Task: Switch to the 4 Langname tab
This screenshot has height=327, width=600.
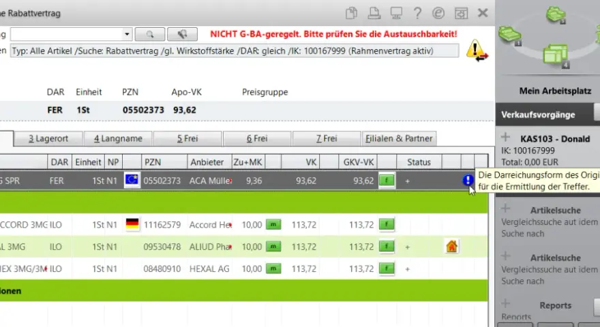Action: (118, 138)
